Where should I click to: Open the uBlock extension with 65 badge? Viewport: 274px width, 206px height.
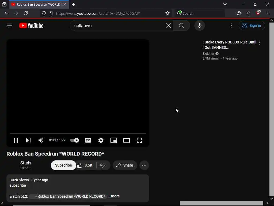[x=258, y=13]
